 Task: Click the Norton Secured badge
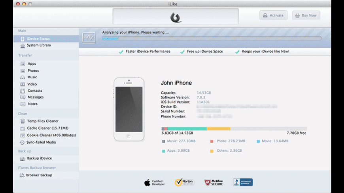[184, 182]
